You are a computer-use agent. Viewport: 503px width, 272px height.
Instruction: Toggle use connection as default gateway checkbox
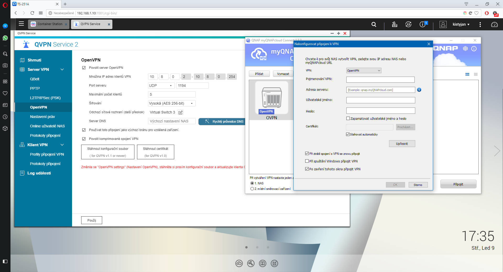point(84,130)
